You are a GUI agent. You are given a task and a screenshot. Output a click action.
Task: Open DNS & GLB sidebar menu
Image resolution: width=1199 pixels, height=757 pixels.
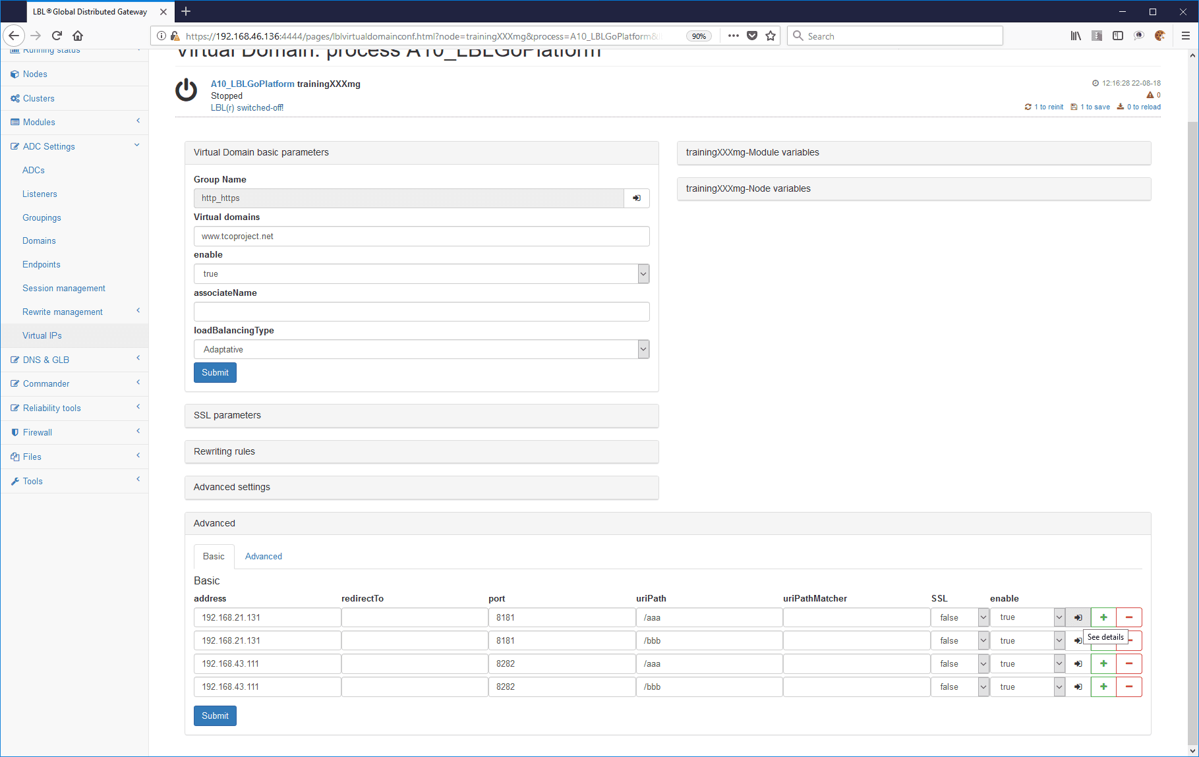click(x=74, y=360)
